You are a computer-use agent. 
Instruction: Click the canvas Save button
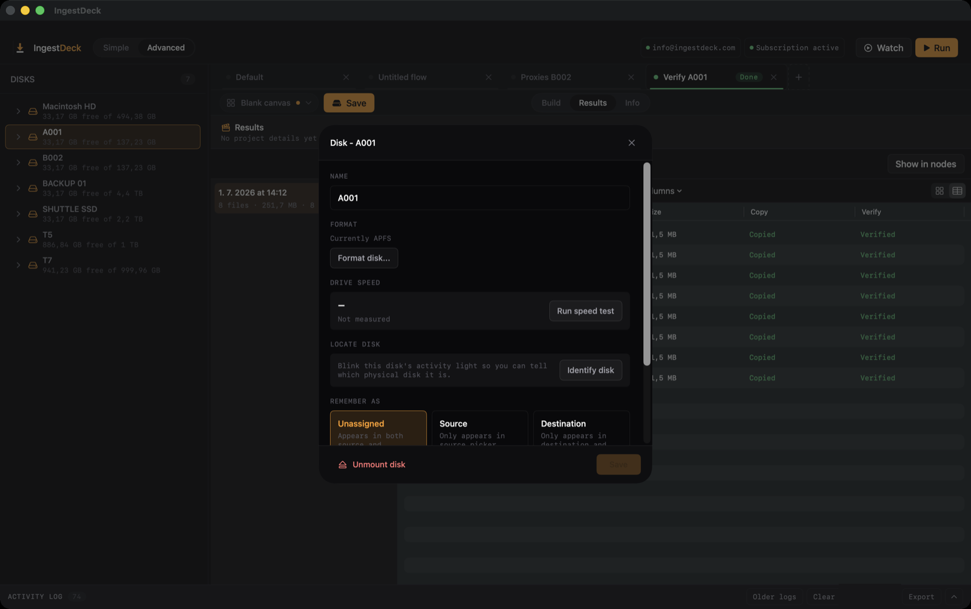tap(349, 103)
